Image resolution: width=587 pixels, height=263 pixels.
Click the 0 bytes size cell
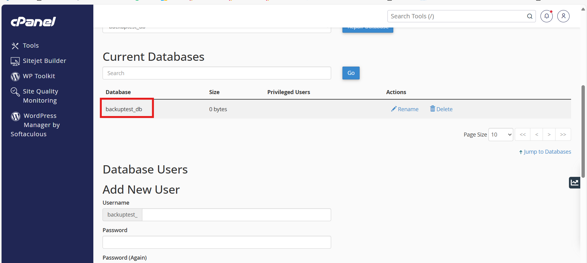(x=218, y=109)
